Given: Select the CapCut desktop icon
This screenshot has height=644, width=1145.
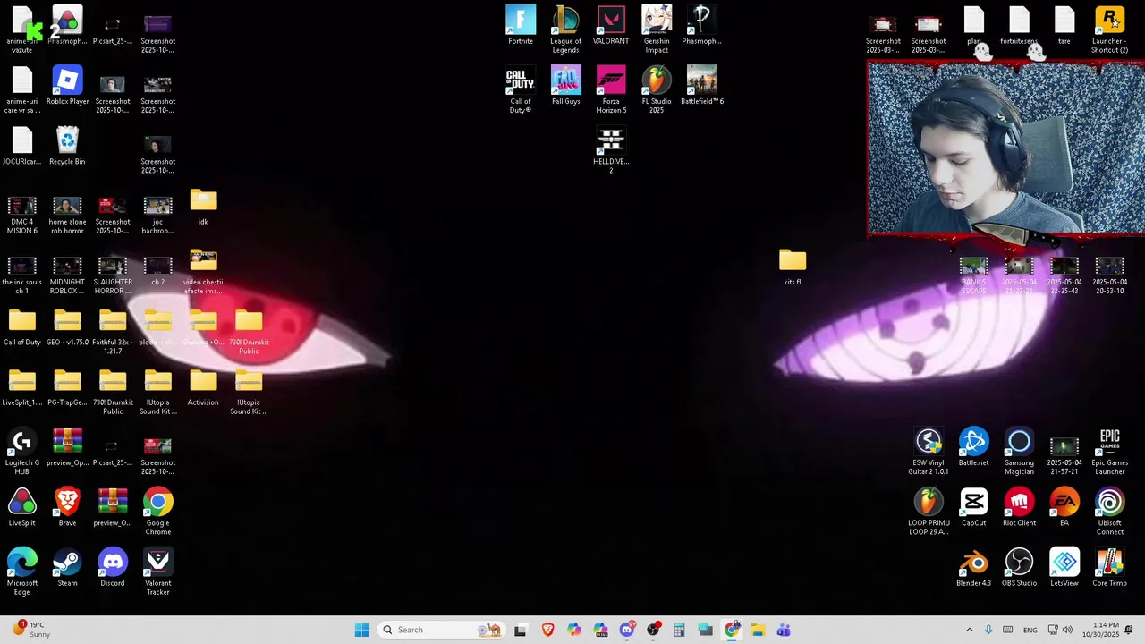Looking at the screenshot, I should (x=974, y=508).
